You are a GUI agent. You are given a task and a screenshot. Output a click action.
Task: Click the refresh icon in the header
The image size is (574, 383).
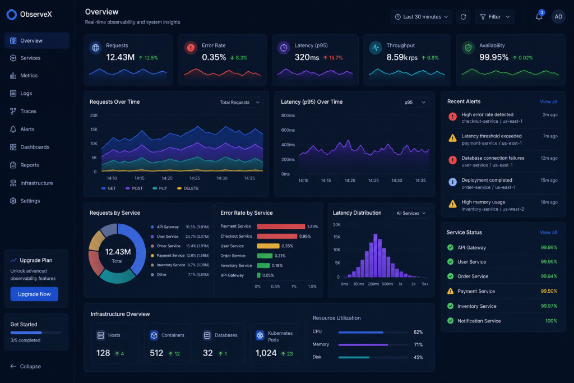click(x=463, y=17)
